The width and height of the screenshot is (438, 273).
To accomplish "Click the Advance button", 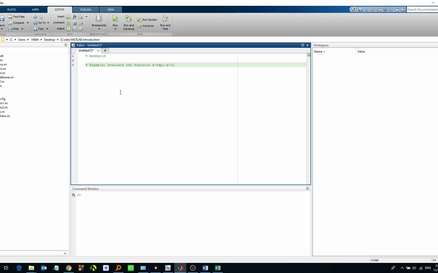I will [x=145, y=26].
